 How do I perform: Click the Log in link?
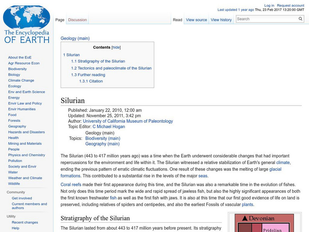[x=269, y=5]
